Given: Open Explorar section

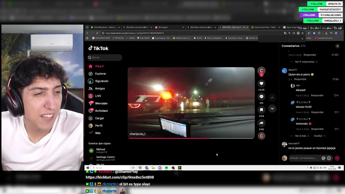Looking at the screenshot, I should [97, 74].
